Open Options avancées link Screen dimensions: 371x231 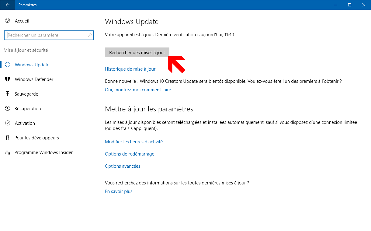pos(123,166)
